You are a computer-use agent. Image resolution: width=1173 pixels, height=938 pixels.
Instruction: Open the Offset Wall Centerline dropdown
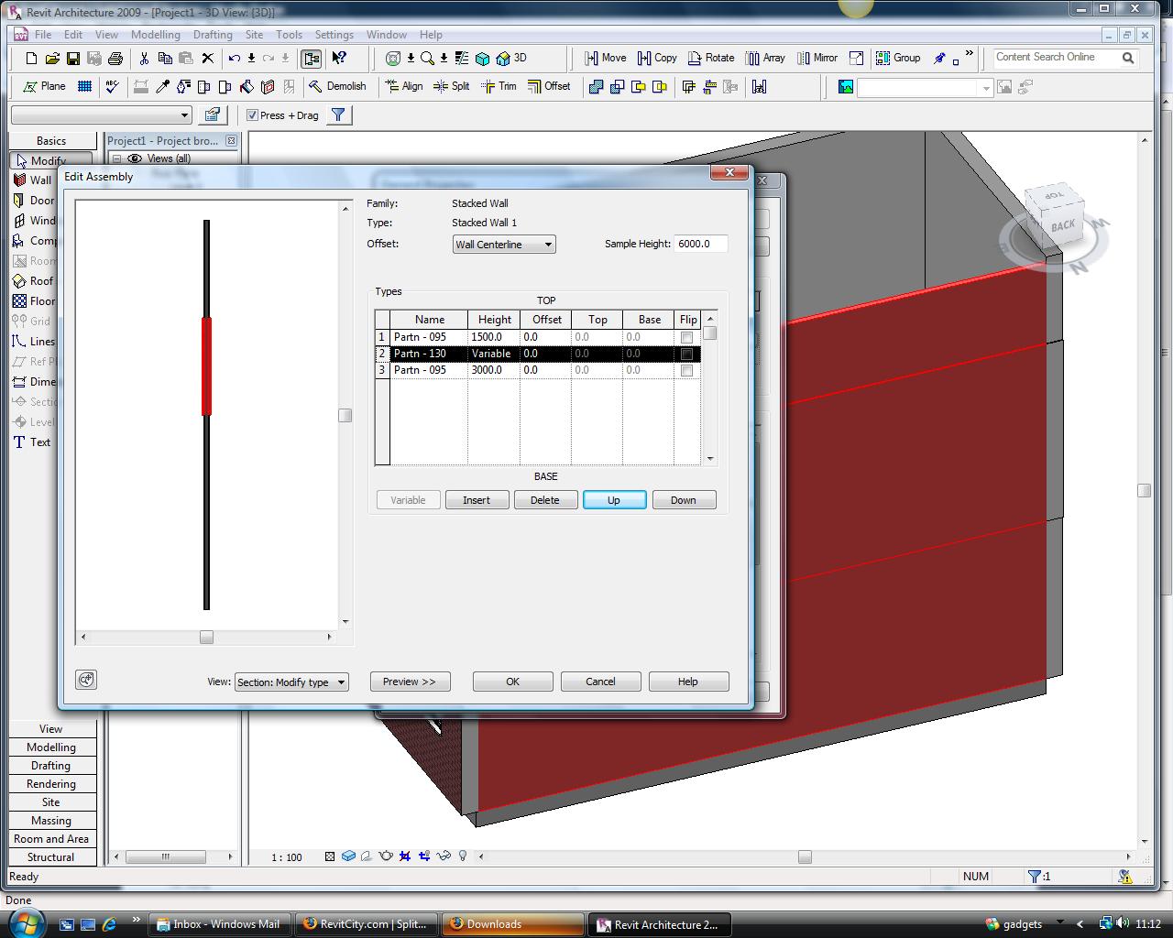click(504, 245)
